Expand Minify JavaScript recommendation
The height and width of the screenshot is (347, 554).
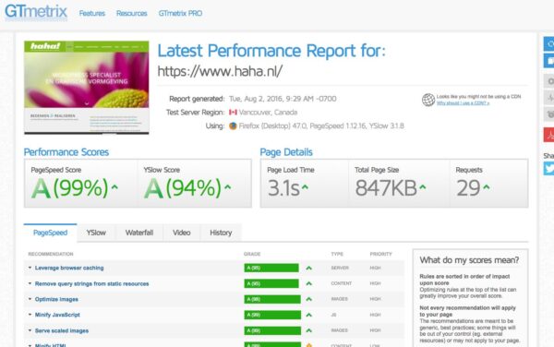tap(30, 315)
